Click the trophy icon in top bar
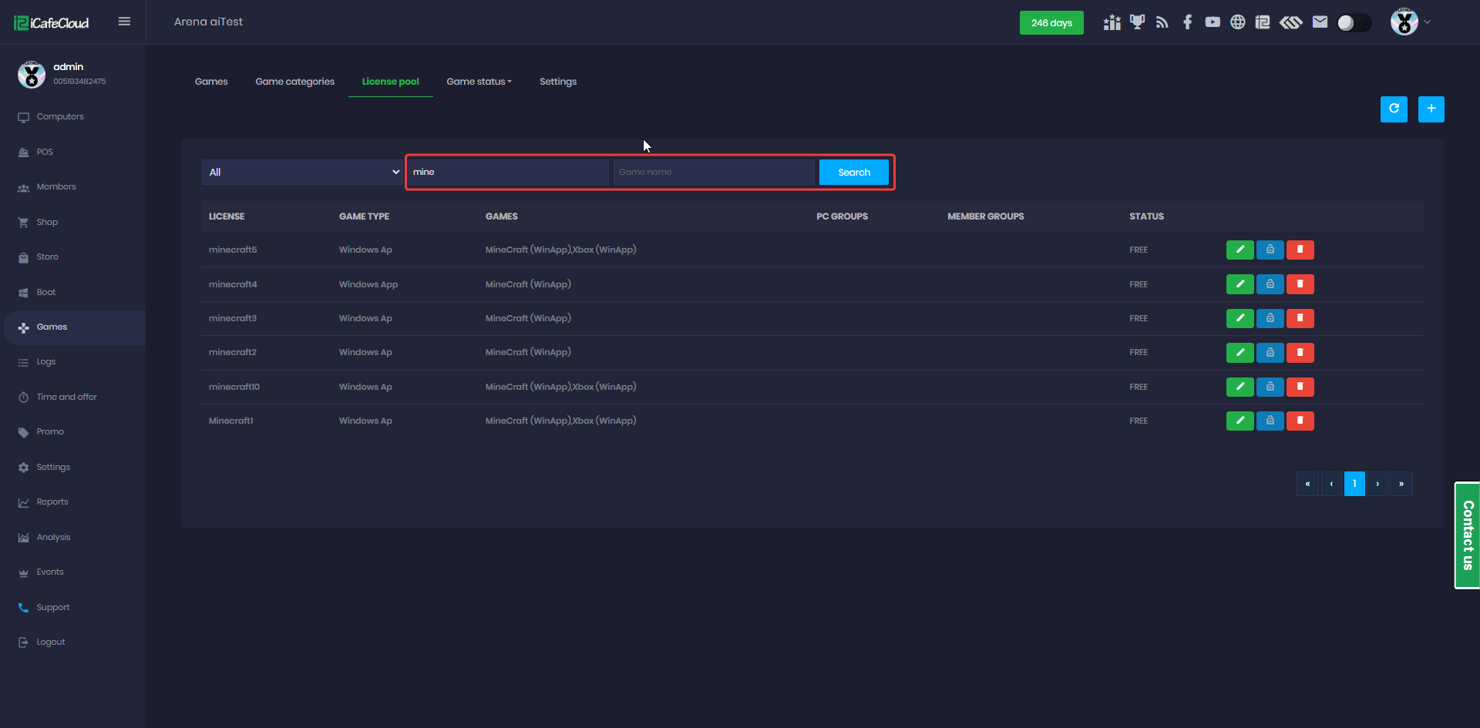 coord(1137,22)
